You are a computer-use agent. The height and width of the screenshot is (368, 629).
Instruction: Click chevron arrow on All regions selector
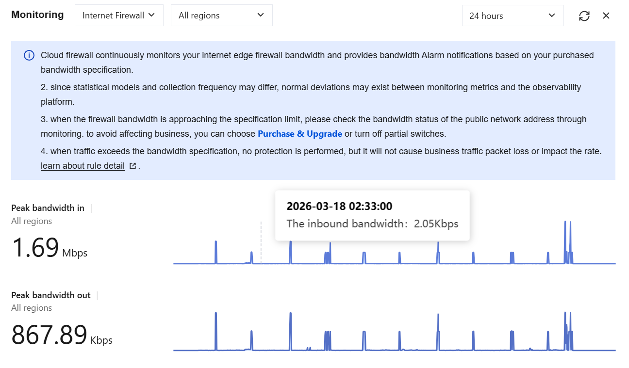[x=261, y=15]
